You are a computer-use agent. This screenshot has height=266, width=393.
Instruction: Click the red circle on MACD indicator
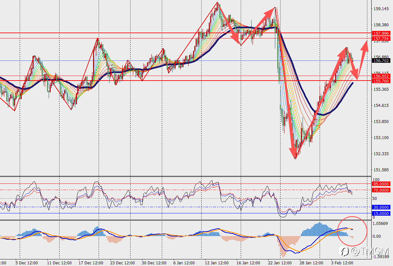pos(352,231)
